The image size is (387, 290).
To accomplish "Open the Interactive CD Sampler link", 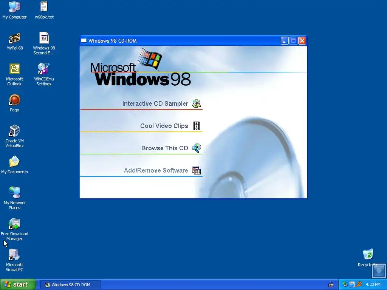I will (155, 103).
